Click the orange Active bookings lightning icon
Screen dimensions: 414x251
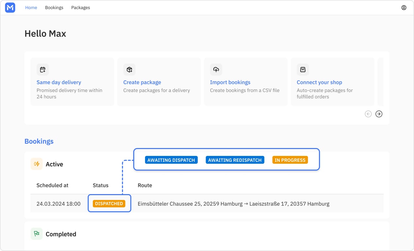pyautogui.click(x=37, y=164)
